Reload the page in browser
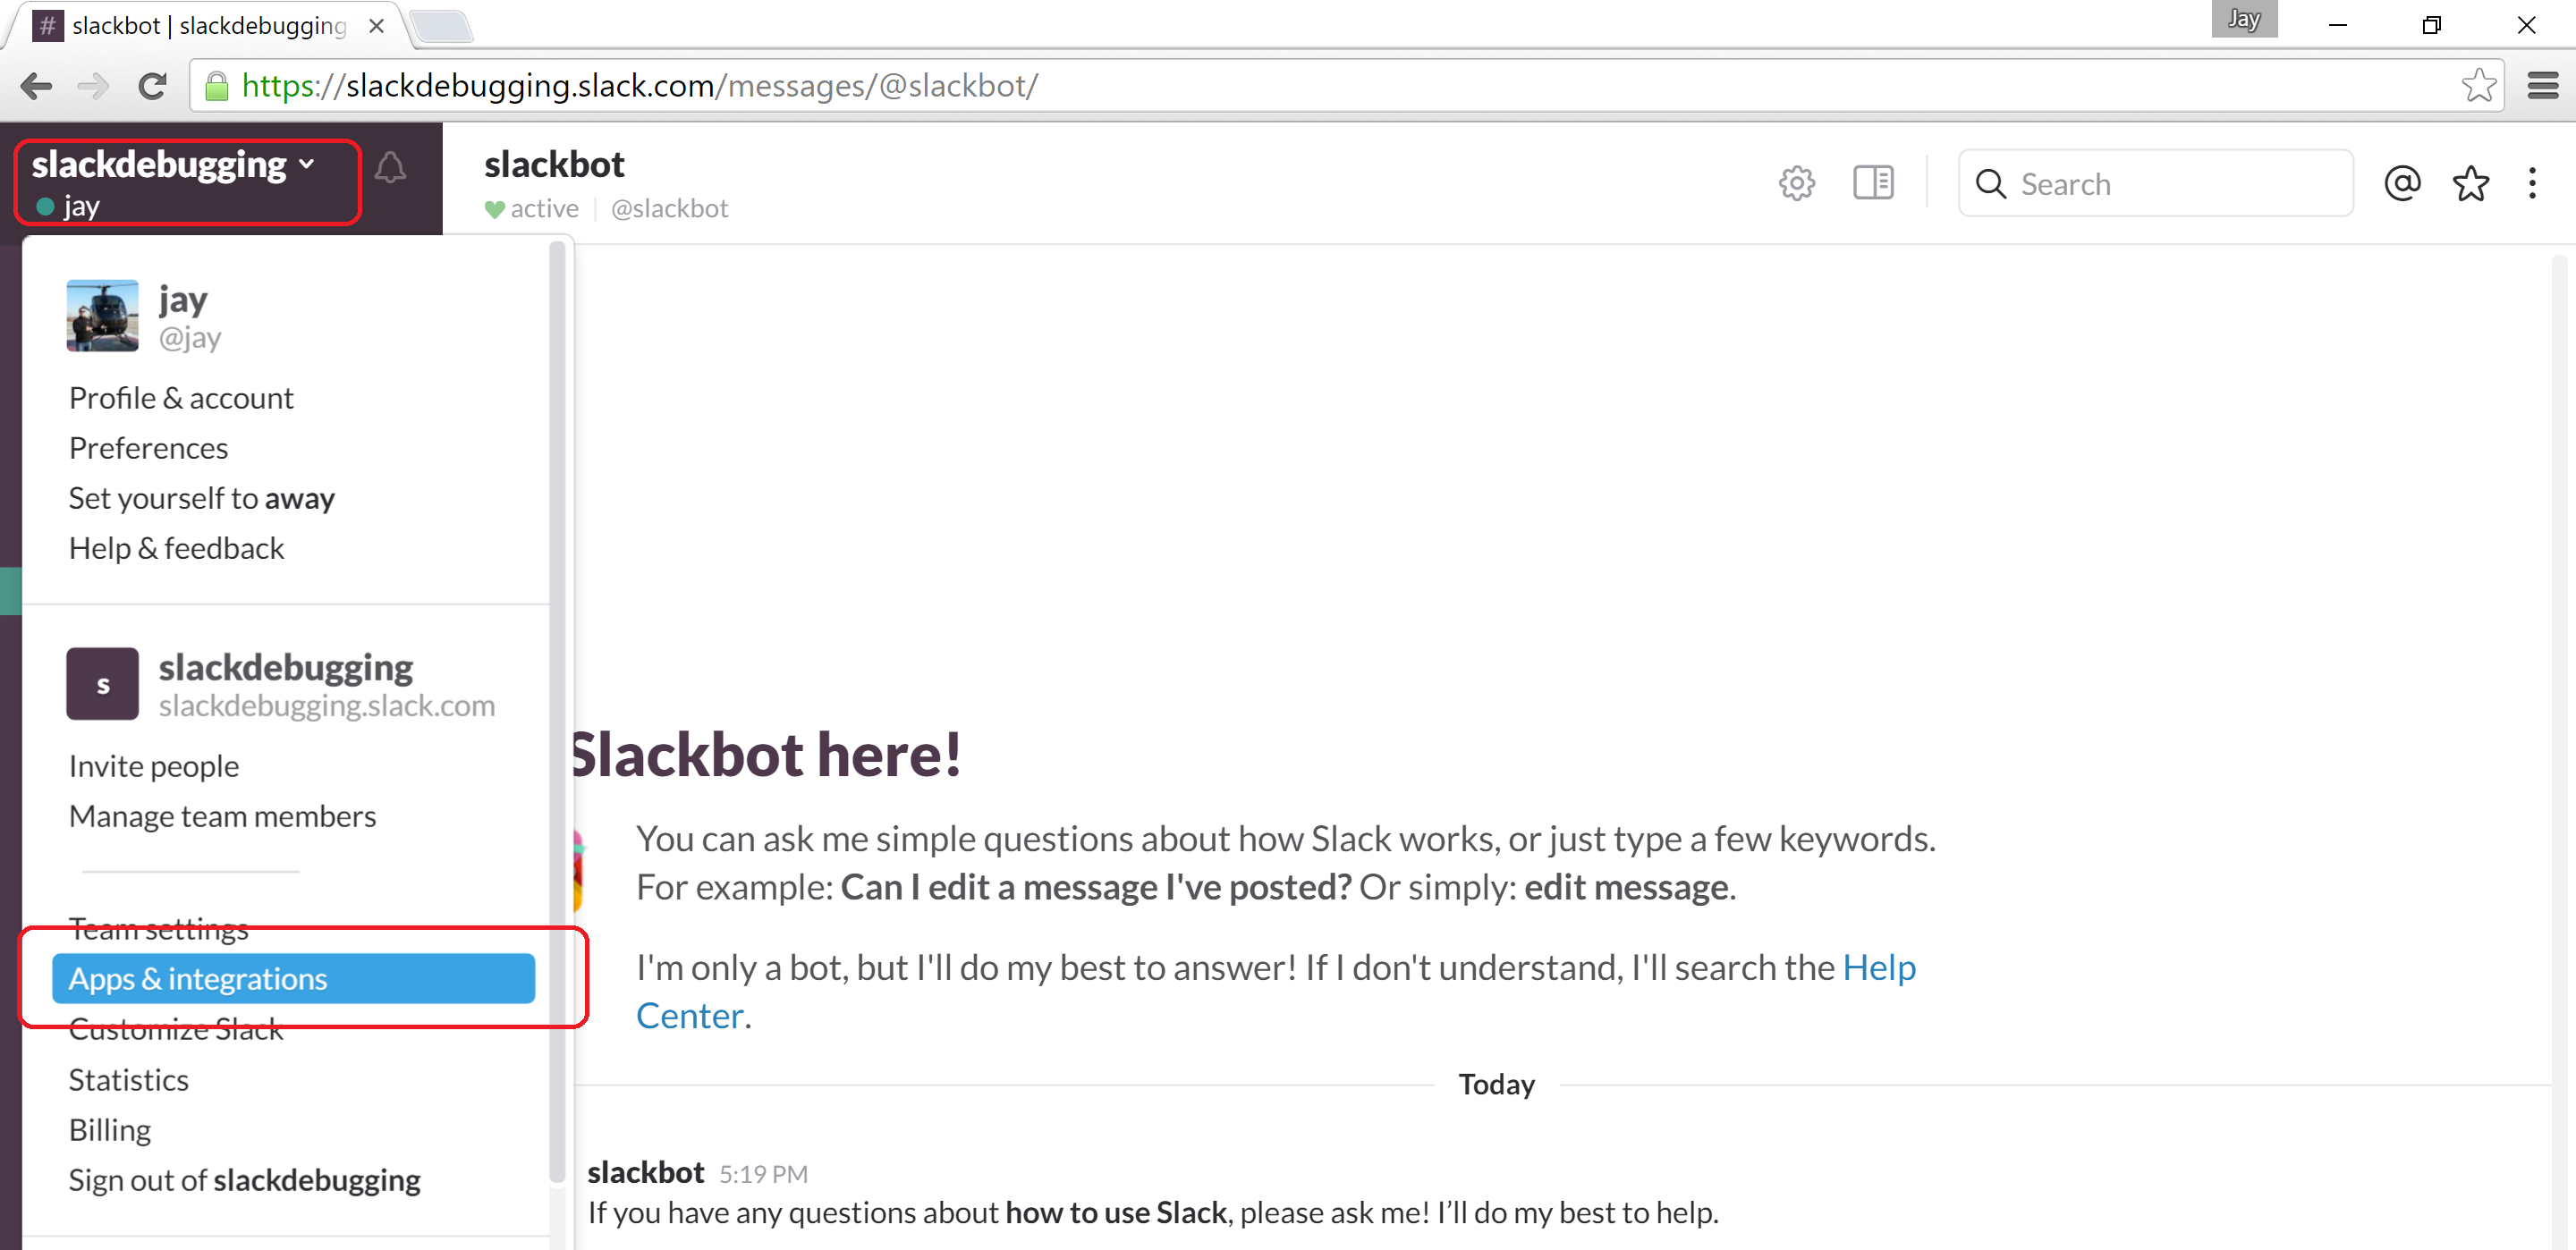The width and height of the screenshot is (2576, 1250). (x=152, y=86)
